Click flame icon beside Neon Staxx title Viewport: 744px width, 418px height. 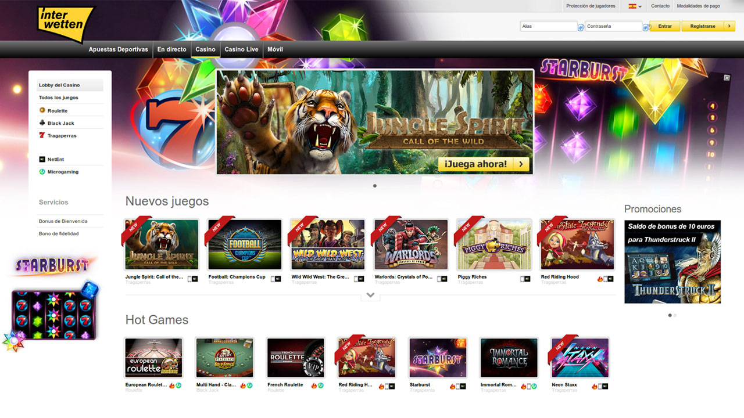[595, 385]
